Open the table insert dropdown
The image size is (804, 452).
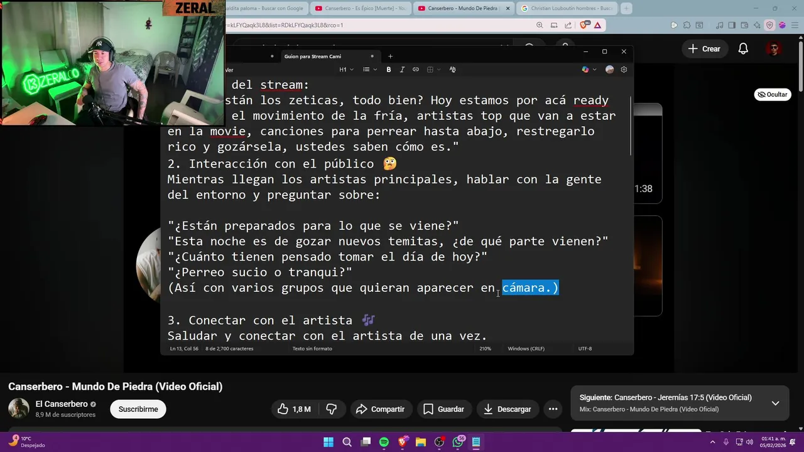point(433,70)
